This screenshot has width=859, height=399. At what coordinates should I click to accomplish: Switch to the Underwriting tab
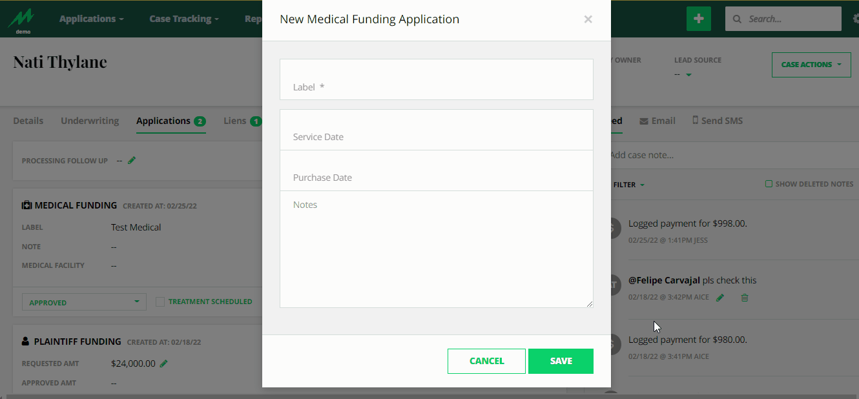tap(90, 121)
